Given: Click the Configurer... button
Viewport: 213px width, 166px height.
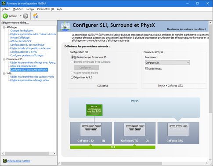Looking at the screenshot, I should [87, 68].
